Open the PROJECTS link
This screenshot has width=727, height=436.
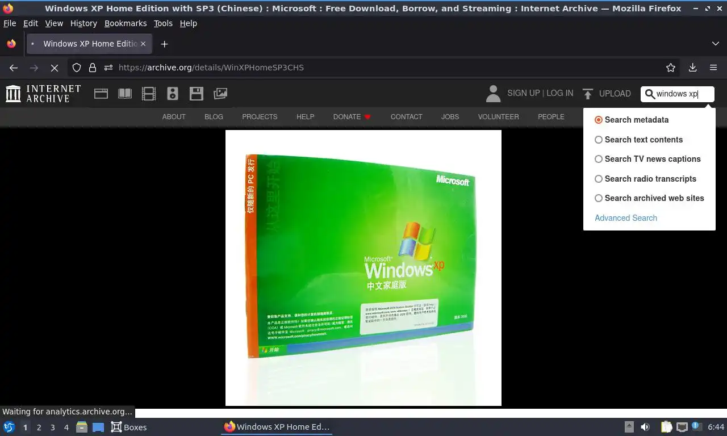click(260, 117)
